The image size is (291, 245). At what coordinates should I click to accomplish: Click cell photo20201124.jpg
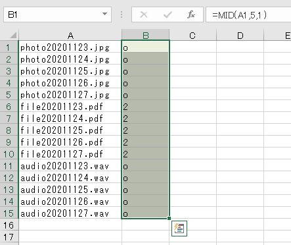point(70,59)
